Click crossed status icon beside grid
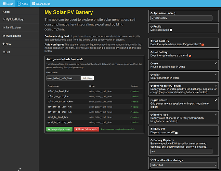Image resolution: width=221 pixels, height=171 pixels. pos(152,100)
